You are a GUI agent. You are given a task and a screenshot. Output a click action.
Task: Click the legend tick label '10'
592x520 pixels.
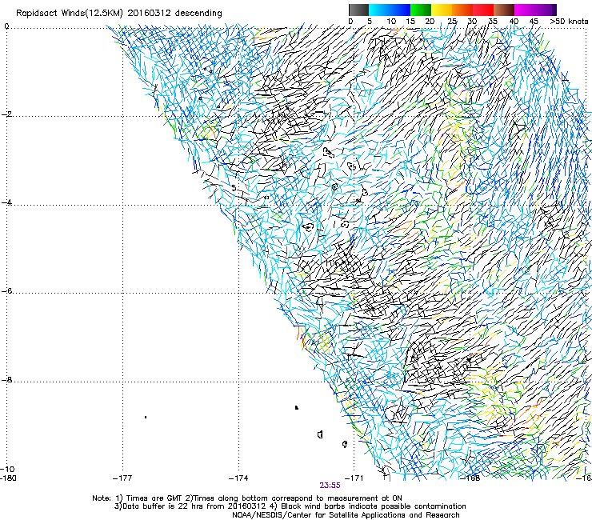point(391,22)
